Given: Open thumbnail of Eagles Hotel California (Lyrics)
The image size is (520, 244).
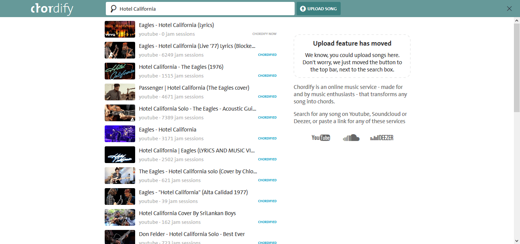Looking at the screenshot, I should pyautogui.click(x=120, y=29).
